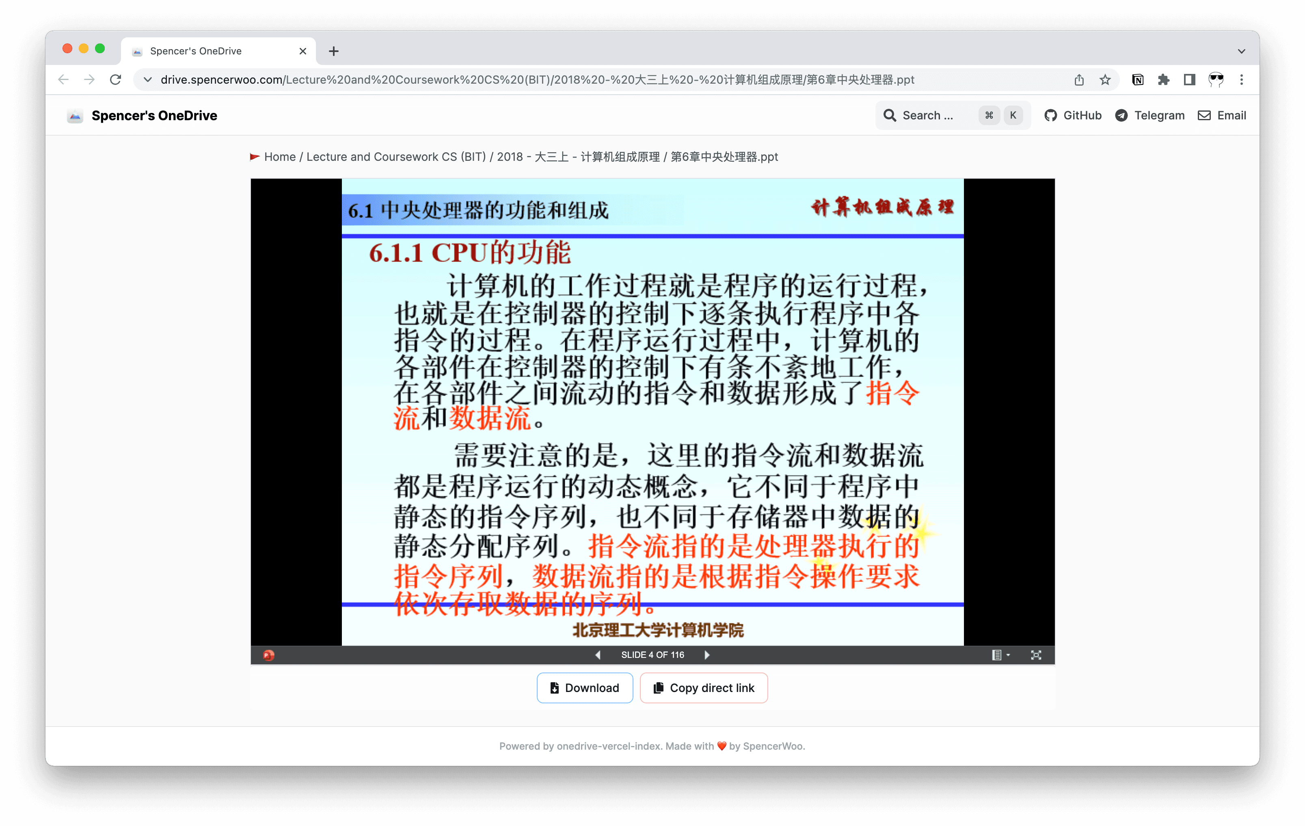Navigate to Home breadcrumb
1305x826 pixels.
pos(280,157)
